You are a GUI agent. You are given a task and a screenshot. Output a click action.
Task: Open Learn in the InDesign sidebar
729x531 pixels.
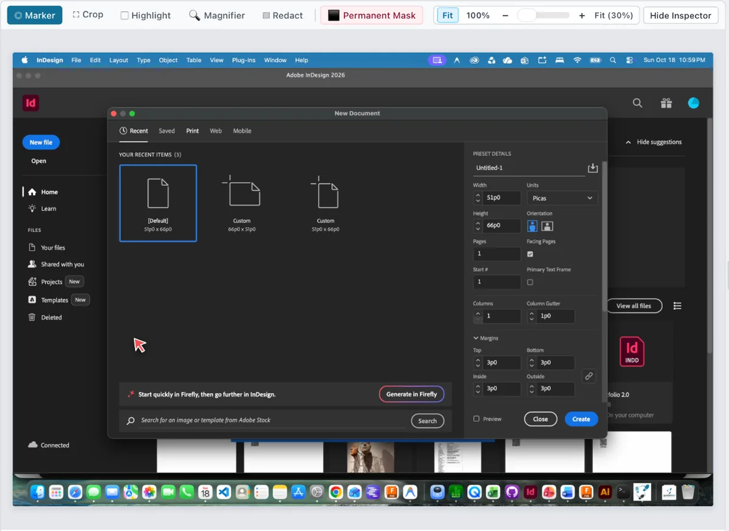coord(43,209)
